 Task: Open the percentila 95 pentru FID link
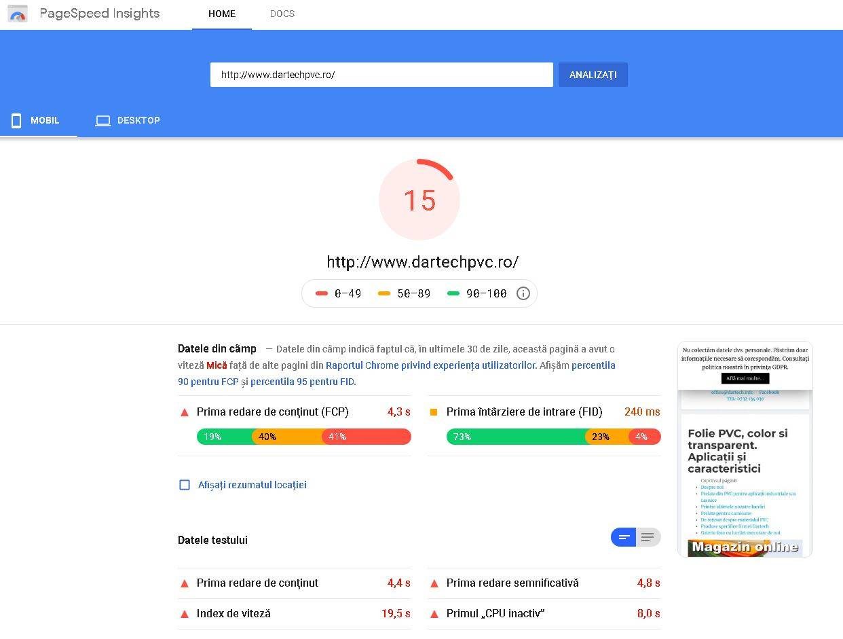pyautogui.click(x=302, y=382)
